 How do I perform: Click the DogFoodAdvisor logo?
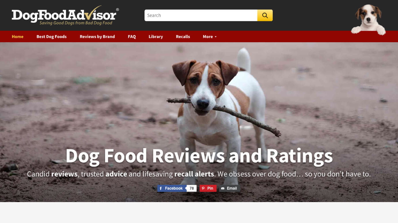coord(65,16)
